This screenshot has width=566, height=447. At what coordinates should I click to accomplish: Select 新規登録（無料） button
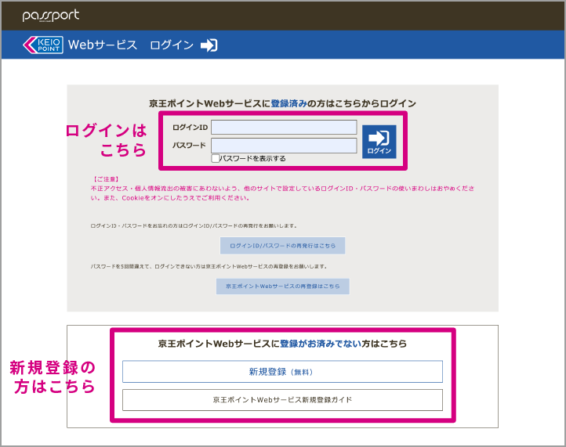tap(282, 372)
